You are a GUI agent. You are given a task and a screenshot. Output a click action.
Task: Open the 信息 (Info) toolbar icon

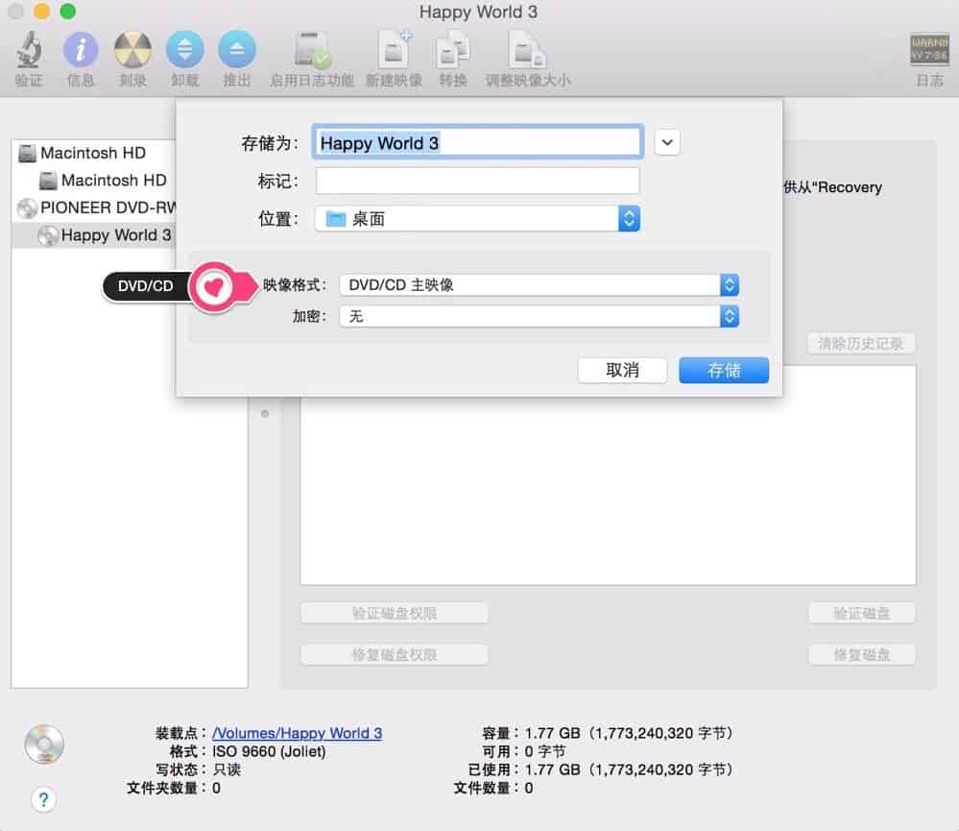coord(81,50)
